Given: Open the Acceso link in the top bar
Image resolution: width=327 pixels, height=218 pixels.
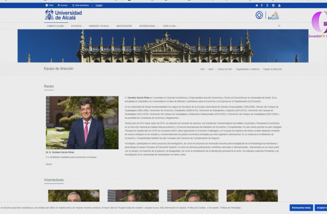Looking at the screenshot, I should pyautogui.click(x=63, y=5).
